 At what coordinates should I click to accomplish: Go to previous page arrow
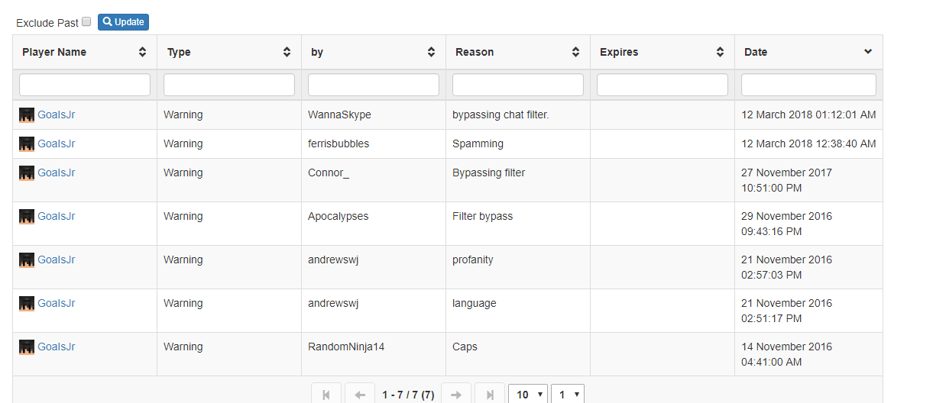pyautogui.click(x=360, y=395)
